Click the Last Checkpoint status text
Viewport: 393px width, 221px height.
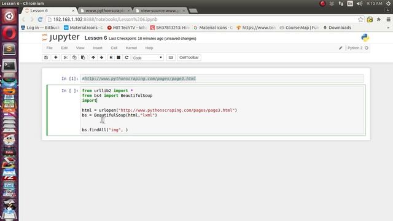coord(152,39)
